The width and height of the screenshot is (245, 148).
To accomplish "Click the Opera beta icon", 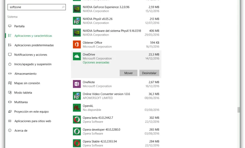I will 77,119.
